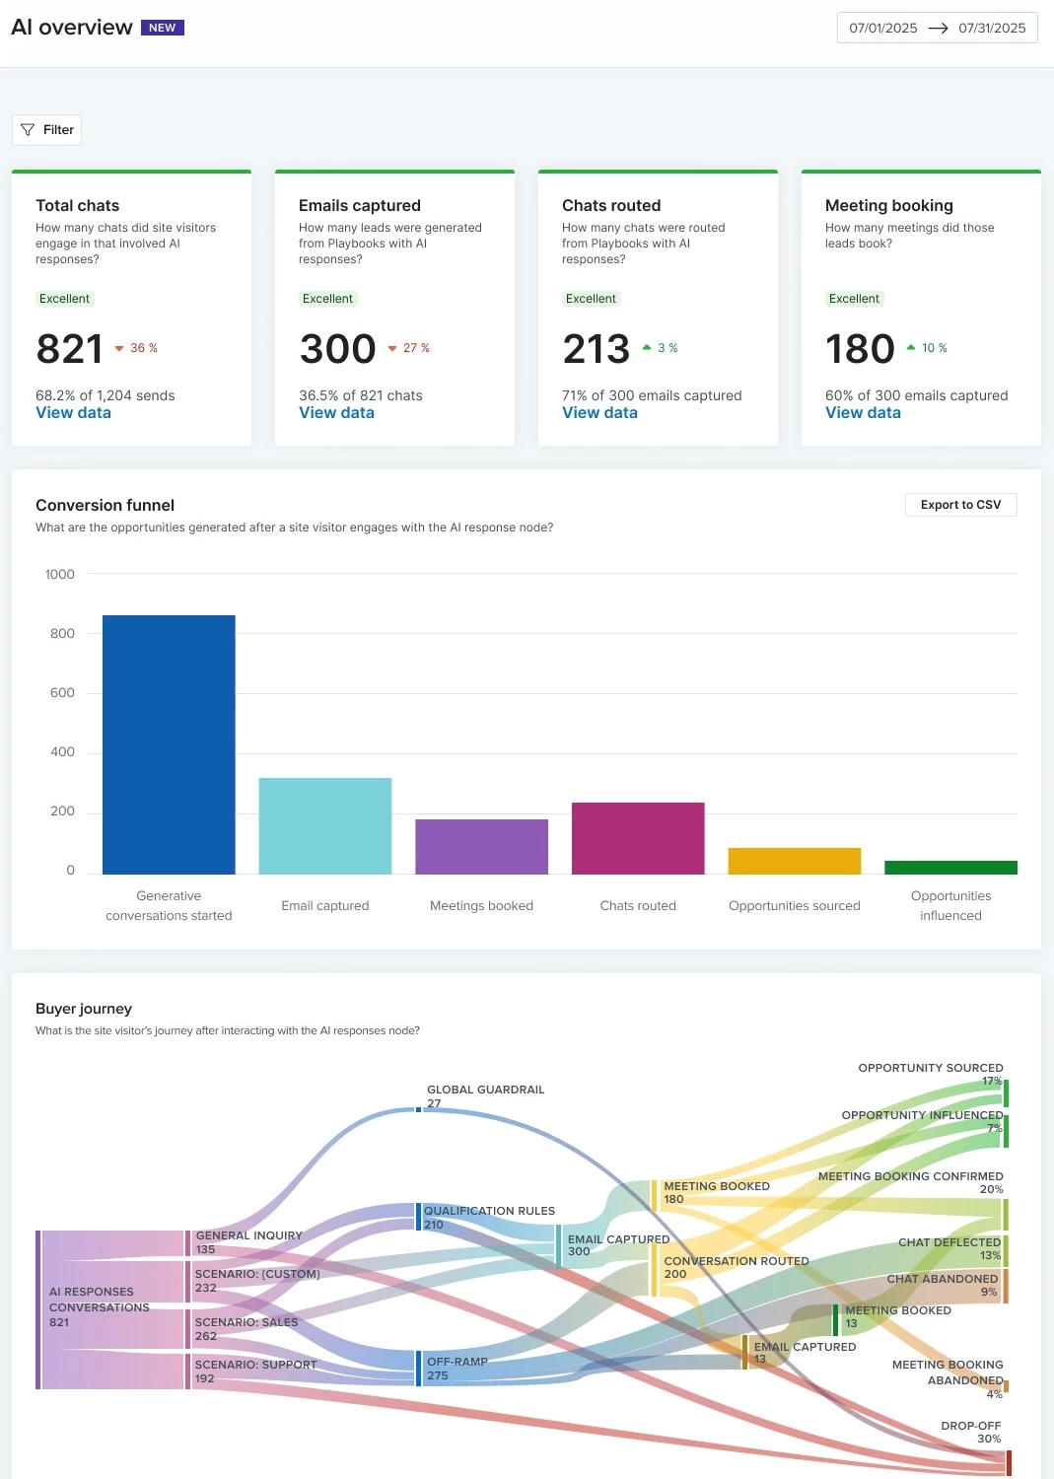1054x1479 pixels.
Task: Select the MEETING BOOKED 180 node
Action: pos(654,1196)
